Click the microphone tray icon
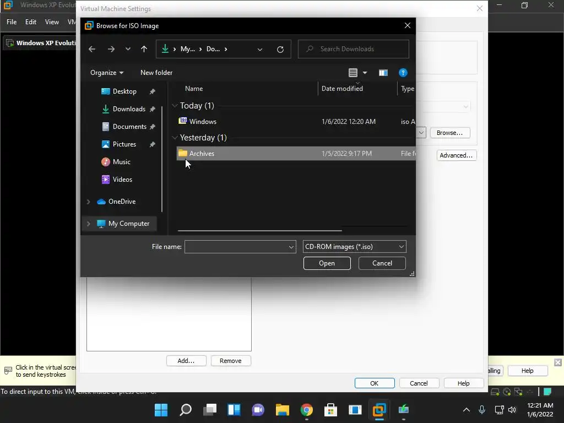564x423 pixels. click(482, 410)
